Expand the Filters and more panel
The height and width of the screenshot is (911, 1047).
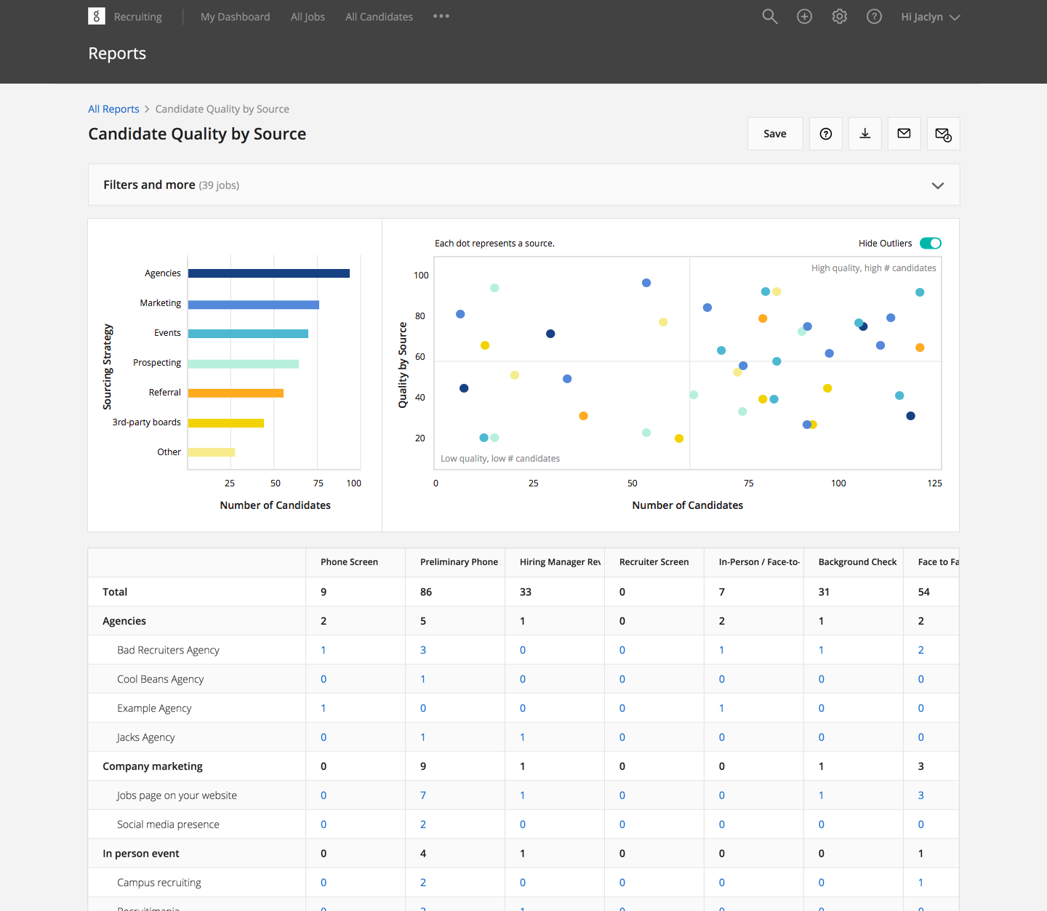coord(937,185)
